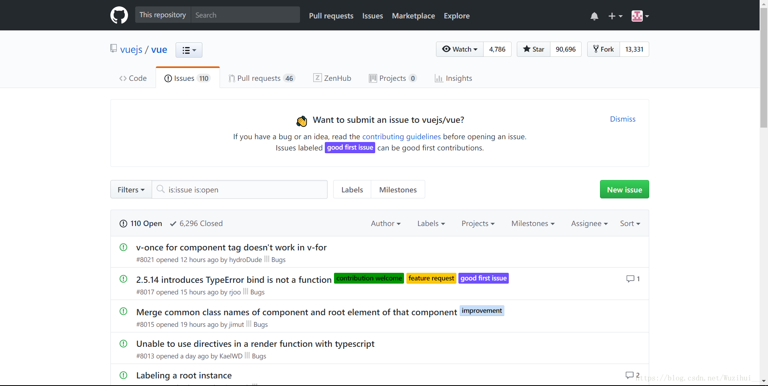Click ZenHub Bugs pipeline on #8021
This screenshot has width=768, height=386.
pyautogui.click(x=275, y=260)
